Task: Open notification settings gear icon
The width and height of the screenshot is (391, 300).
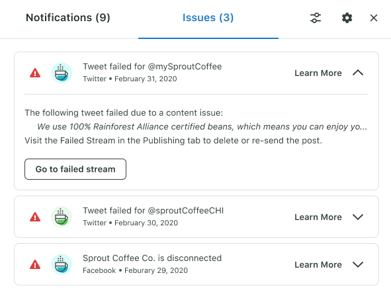Action: (347, 18)
